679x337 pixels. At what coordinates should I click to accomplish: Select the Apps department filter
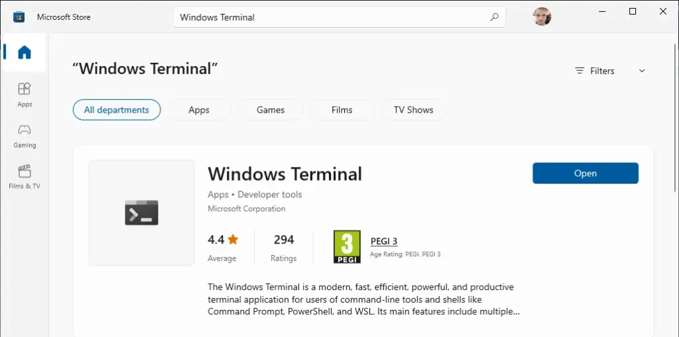(199, 110)
